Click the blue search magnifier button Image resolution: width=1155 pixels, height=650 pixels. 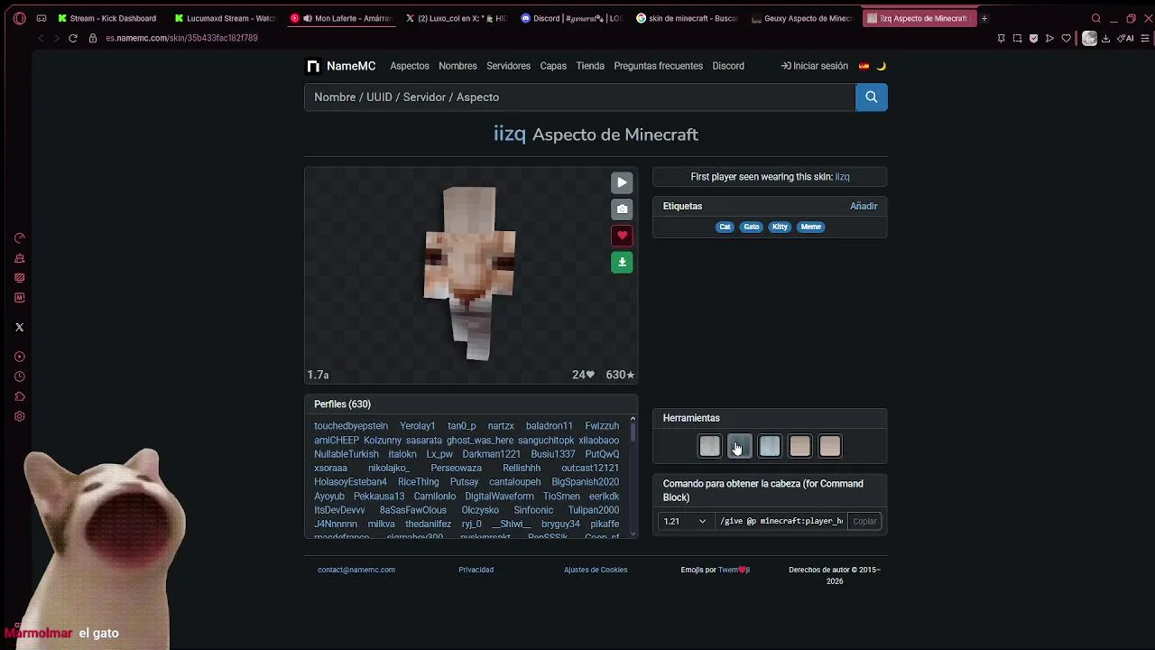[871, 97]
